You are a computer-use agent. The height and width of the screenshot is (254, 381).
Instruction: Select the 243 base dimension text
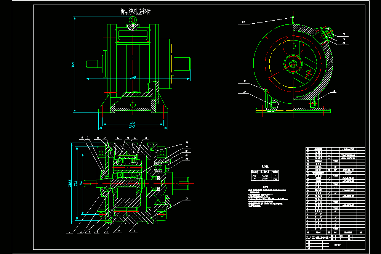click(132, 126)
